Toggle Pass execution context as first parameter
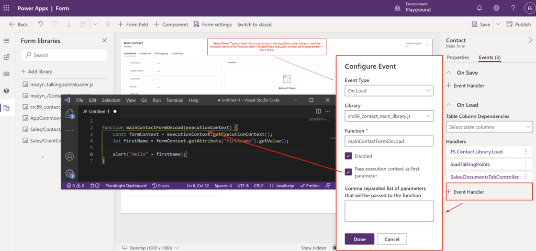The height and width of the screenshot is (251, 536). click(x=348, y=172)
